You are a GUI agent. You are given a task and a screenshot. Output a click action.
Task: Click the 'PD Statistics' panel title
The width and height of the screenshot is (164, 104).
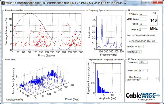point(134,59)
